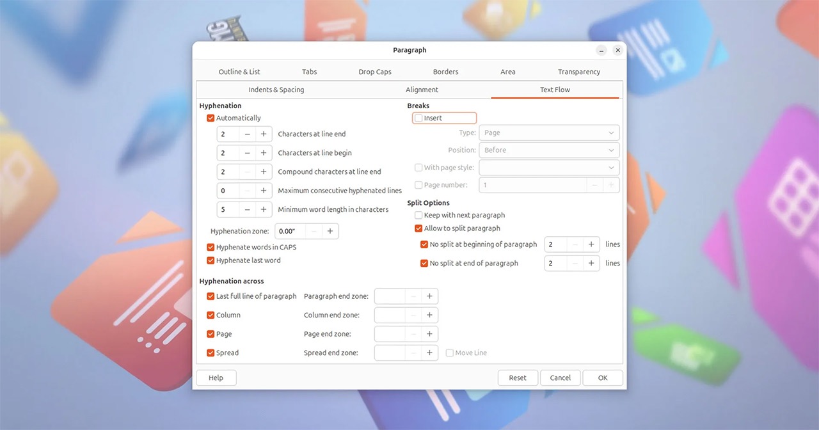Click the Characters at line end field

click(228, 134)
